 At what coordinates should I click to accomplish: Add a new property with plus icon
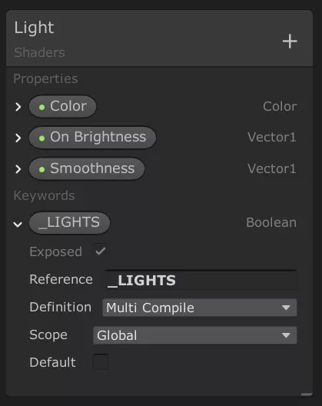tap(290, 42)
